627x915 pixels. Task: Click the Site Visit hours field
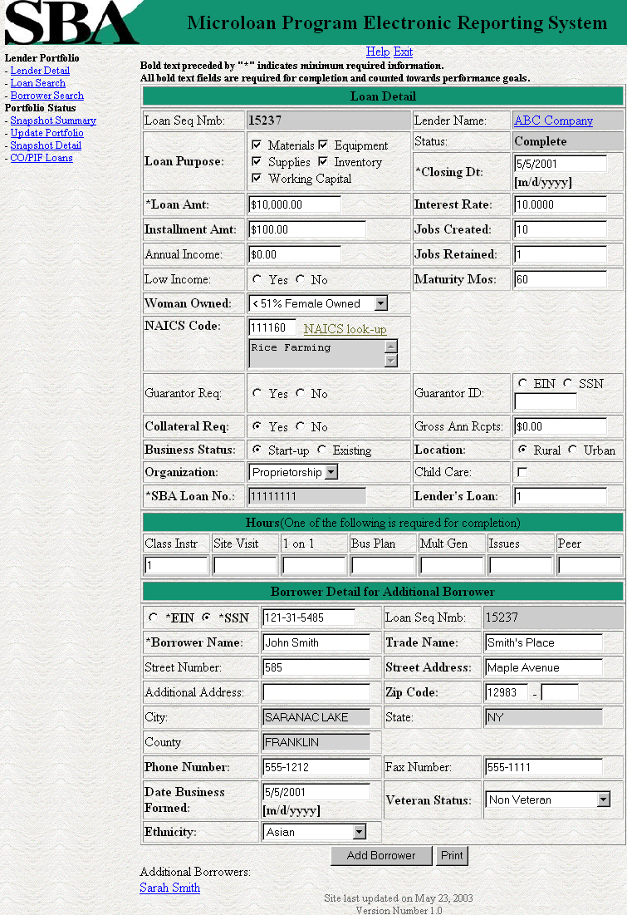245,565
